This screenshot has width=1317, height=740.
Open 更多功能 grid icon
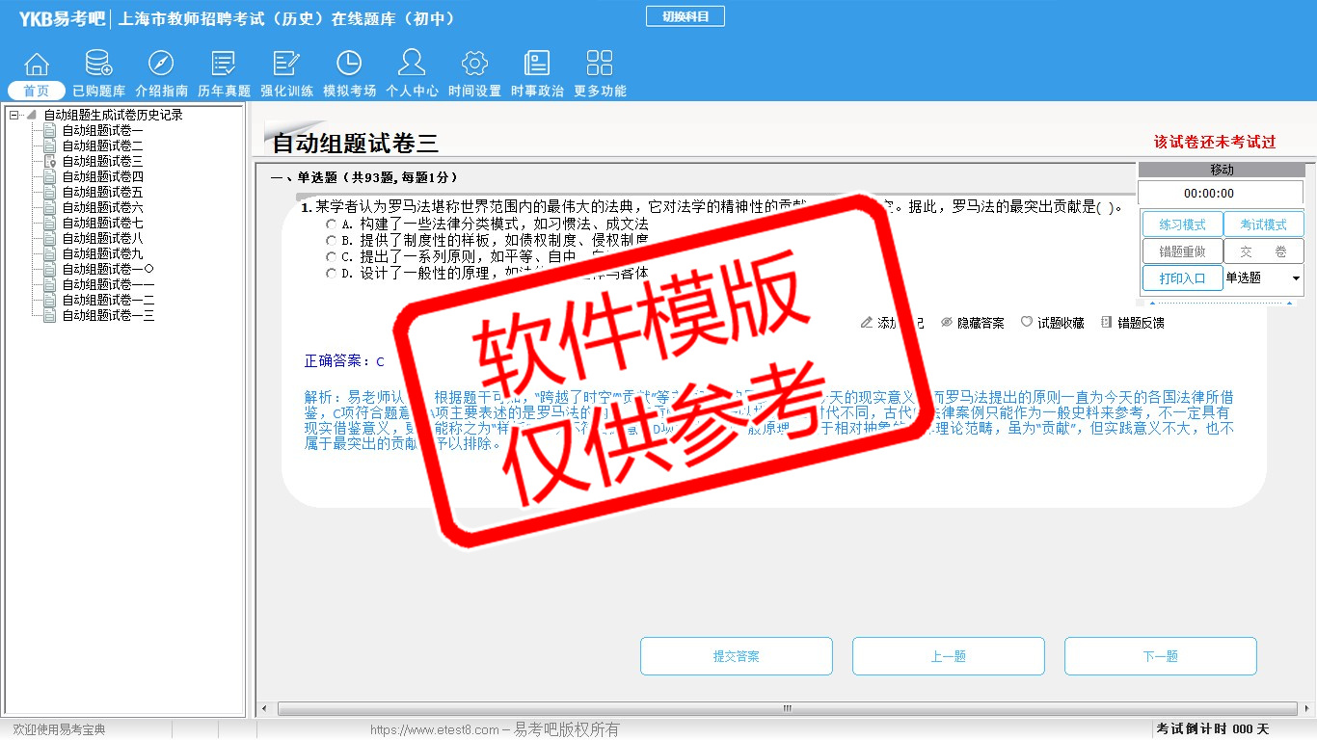click(x=600, y=64)
